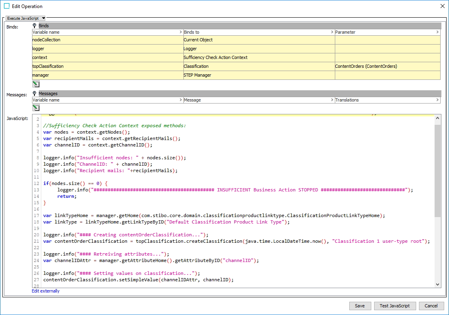Open the Edit externally link
Screen dimensions: 449x315
point(46,291)
